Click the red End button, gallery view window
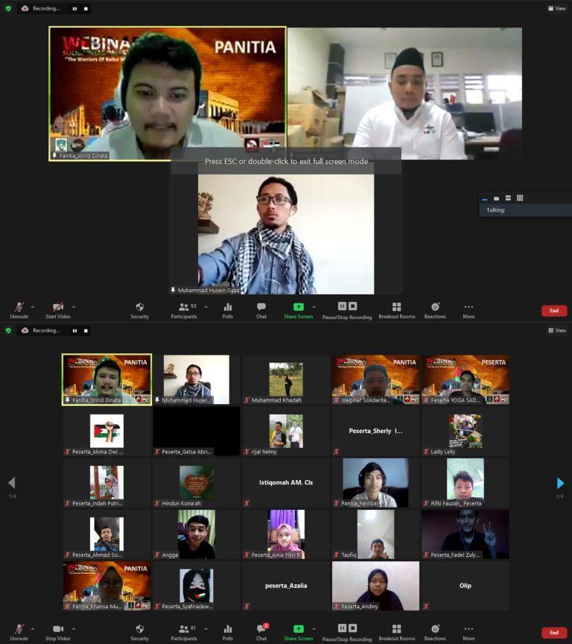The image size is (572, 644). tap(554, 633)
